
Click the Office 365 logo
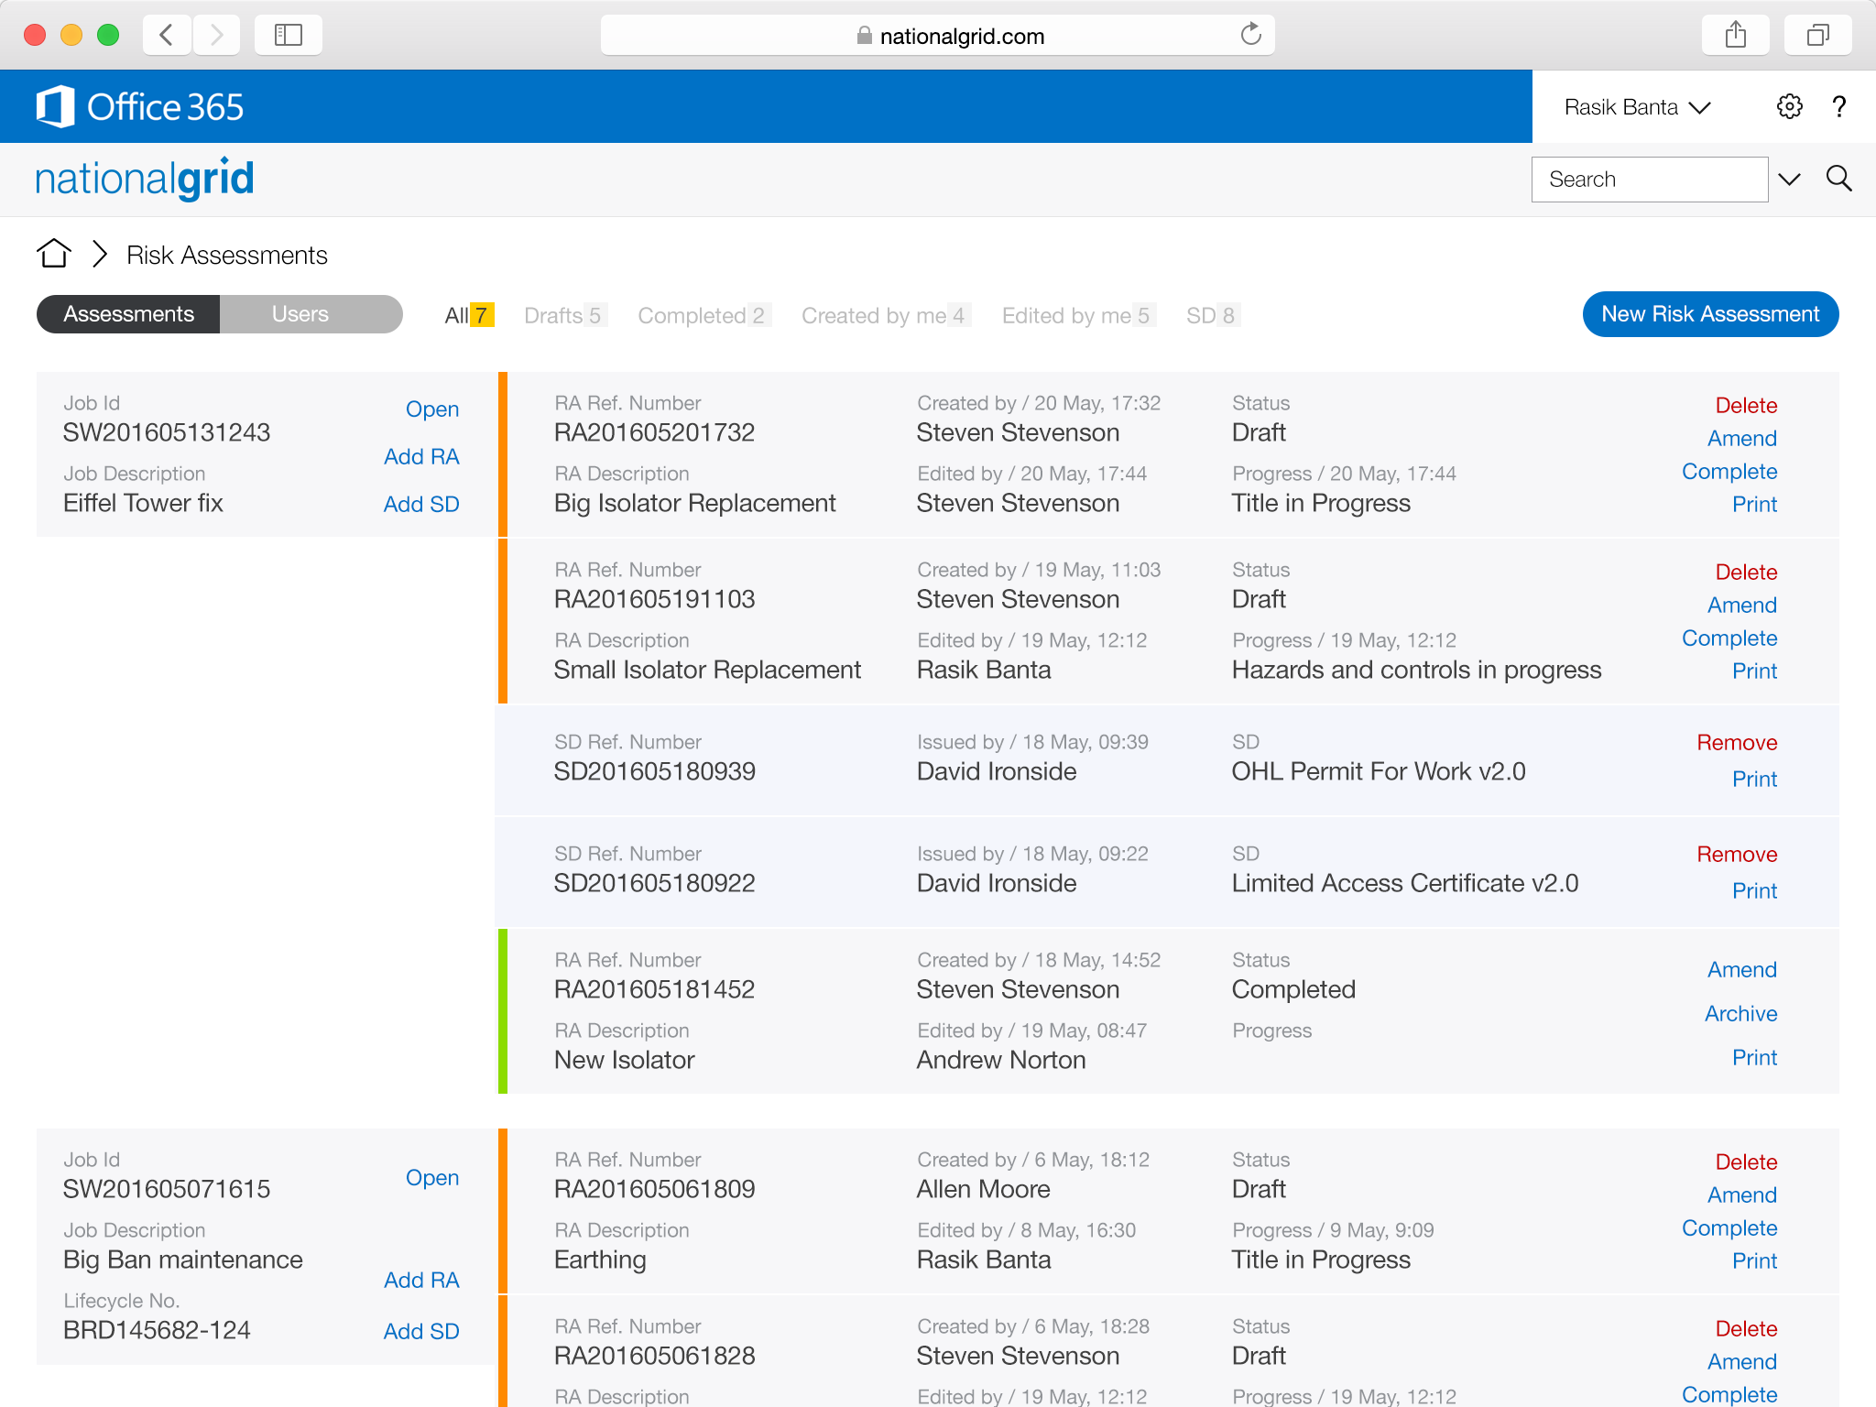point(140,107)
